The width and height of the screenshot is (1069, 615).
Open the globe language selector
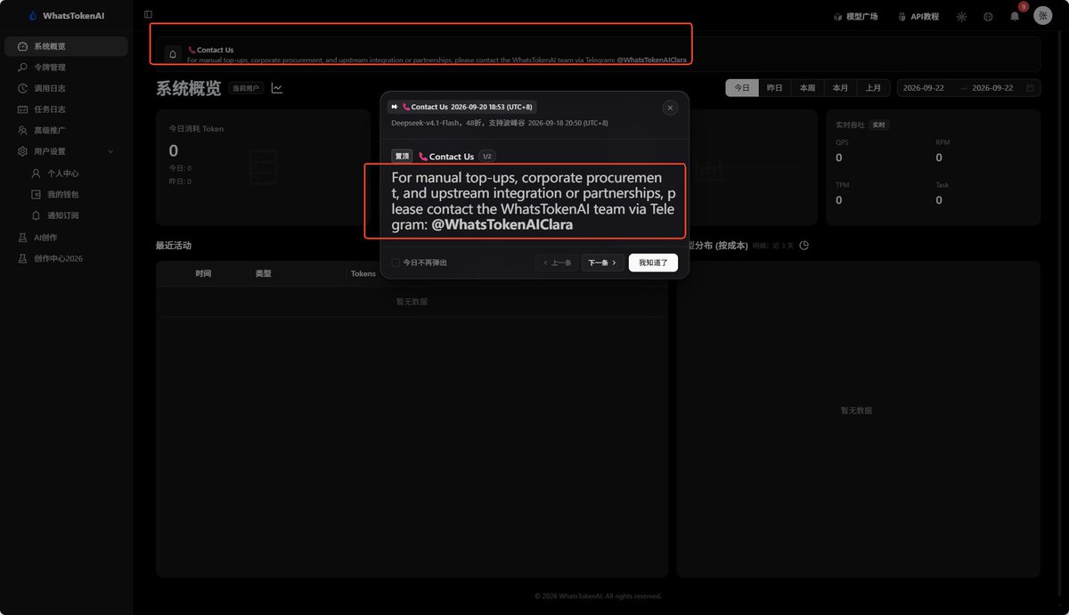(x=988, y=16)
